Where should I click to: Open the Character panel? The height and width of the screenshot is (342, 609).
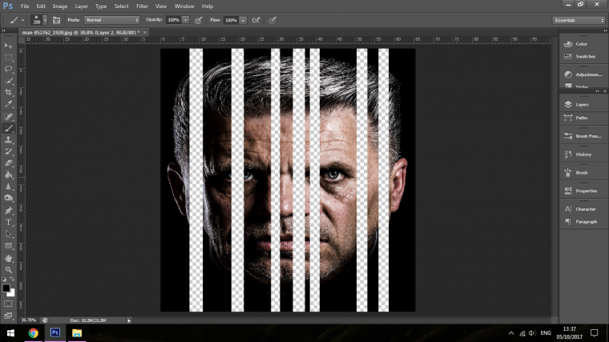click(583, 209)
